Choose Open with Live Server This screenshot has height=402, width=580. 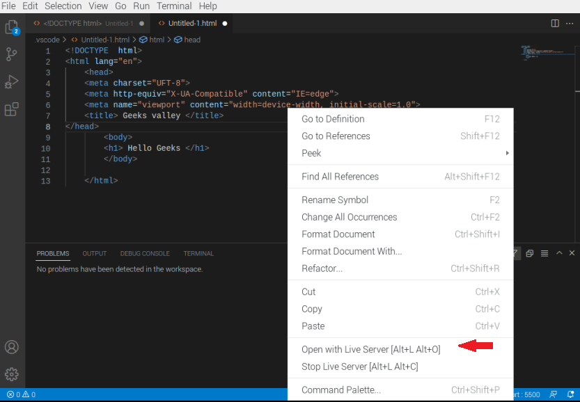pos(370,349)
